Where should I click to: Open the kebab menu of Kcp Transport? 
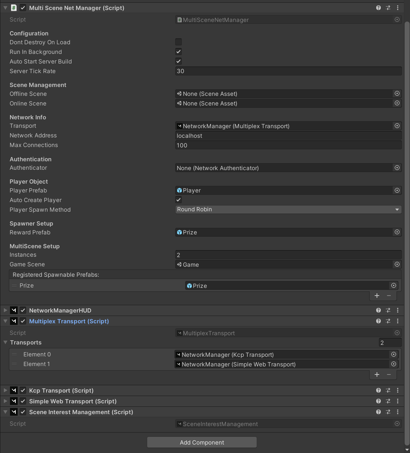point(398,390)
